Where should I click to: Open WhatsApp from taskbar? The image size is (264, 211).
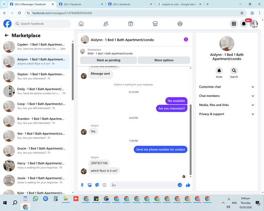click(35, 199)
